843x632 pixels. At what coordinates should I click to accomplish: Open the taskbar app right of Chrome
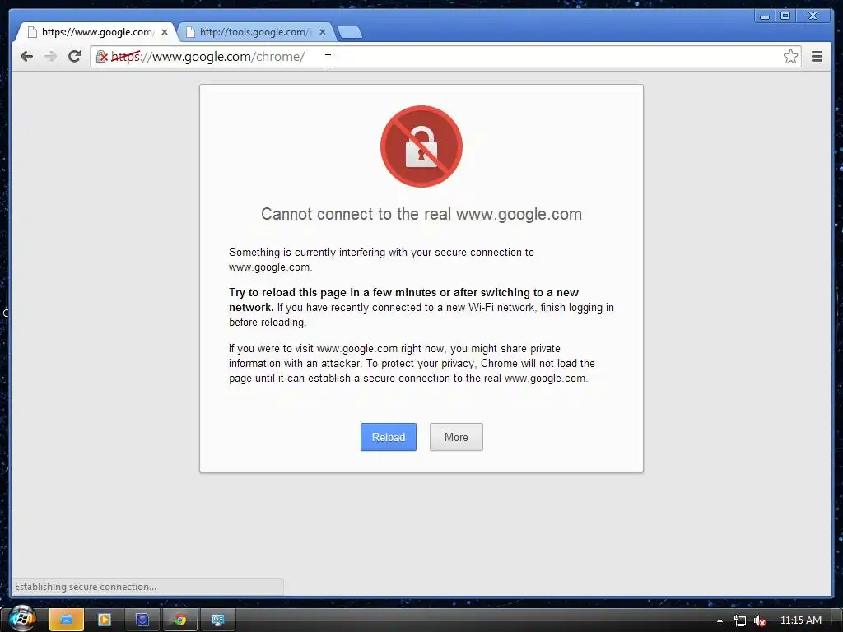[x=217, y=620]
